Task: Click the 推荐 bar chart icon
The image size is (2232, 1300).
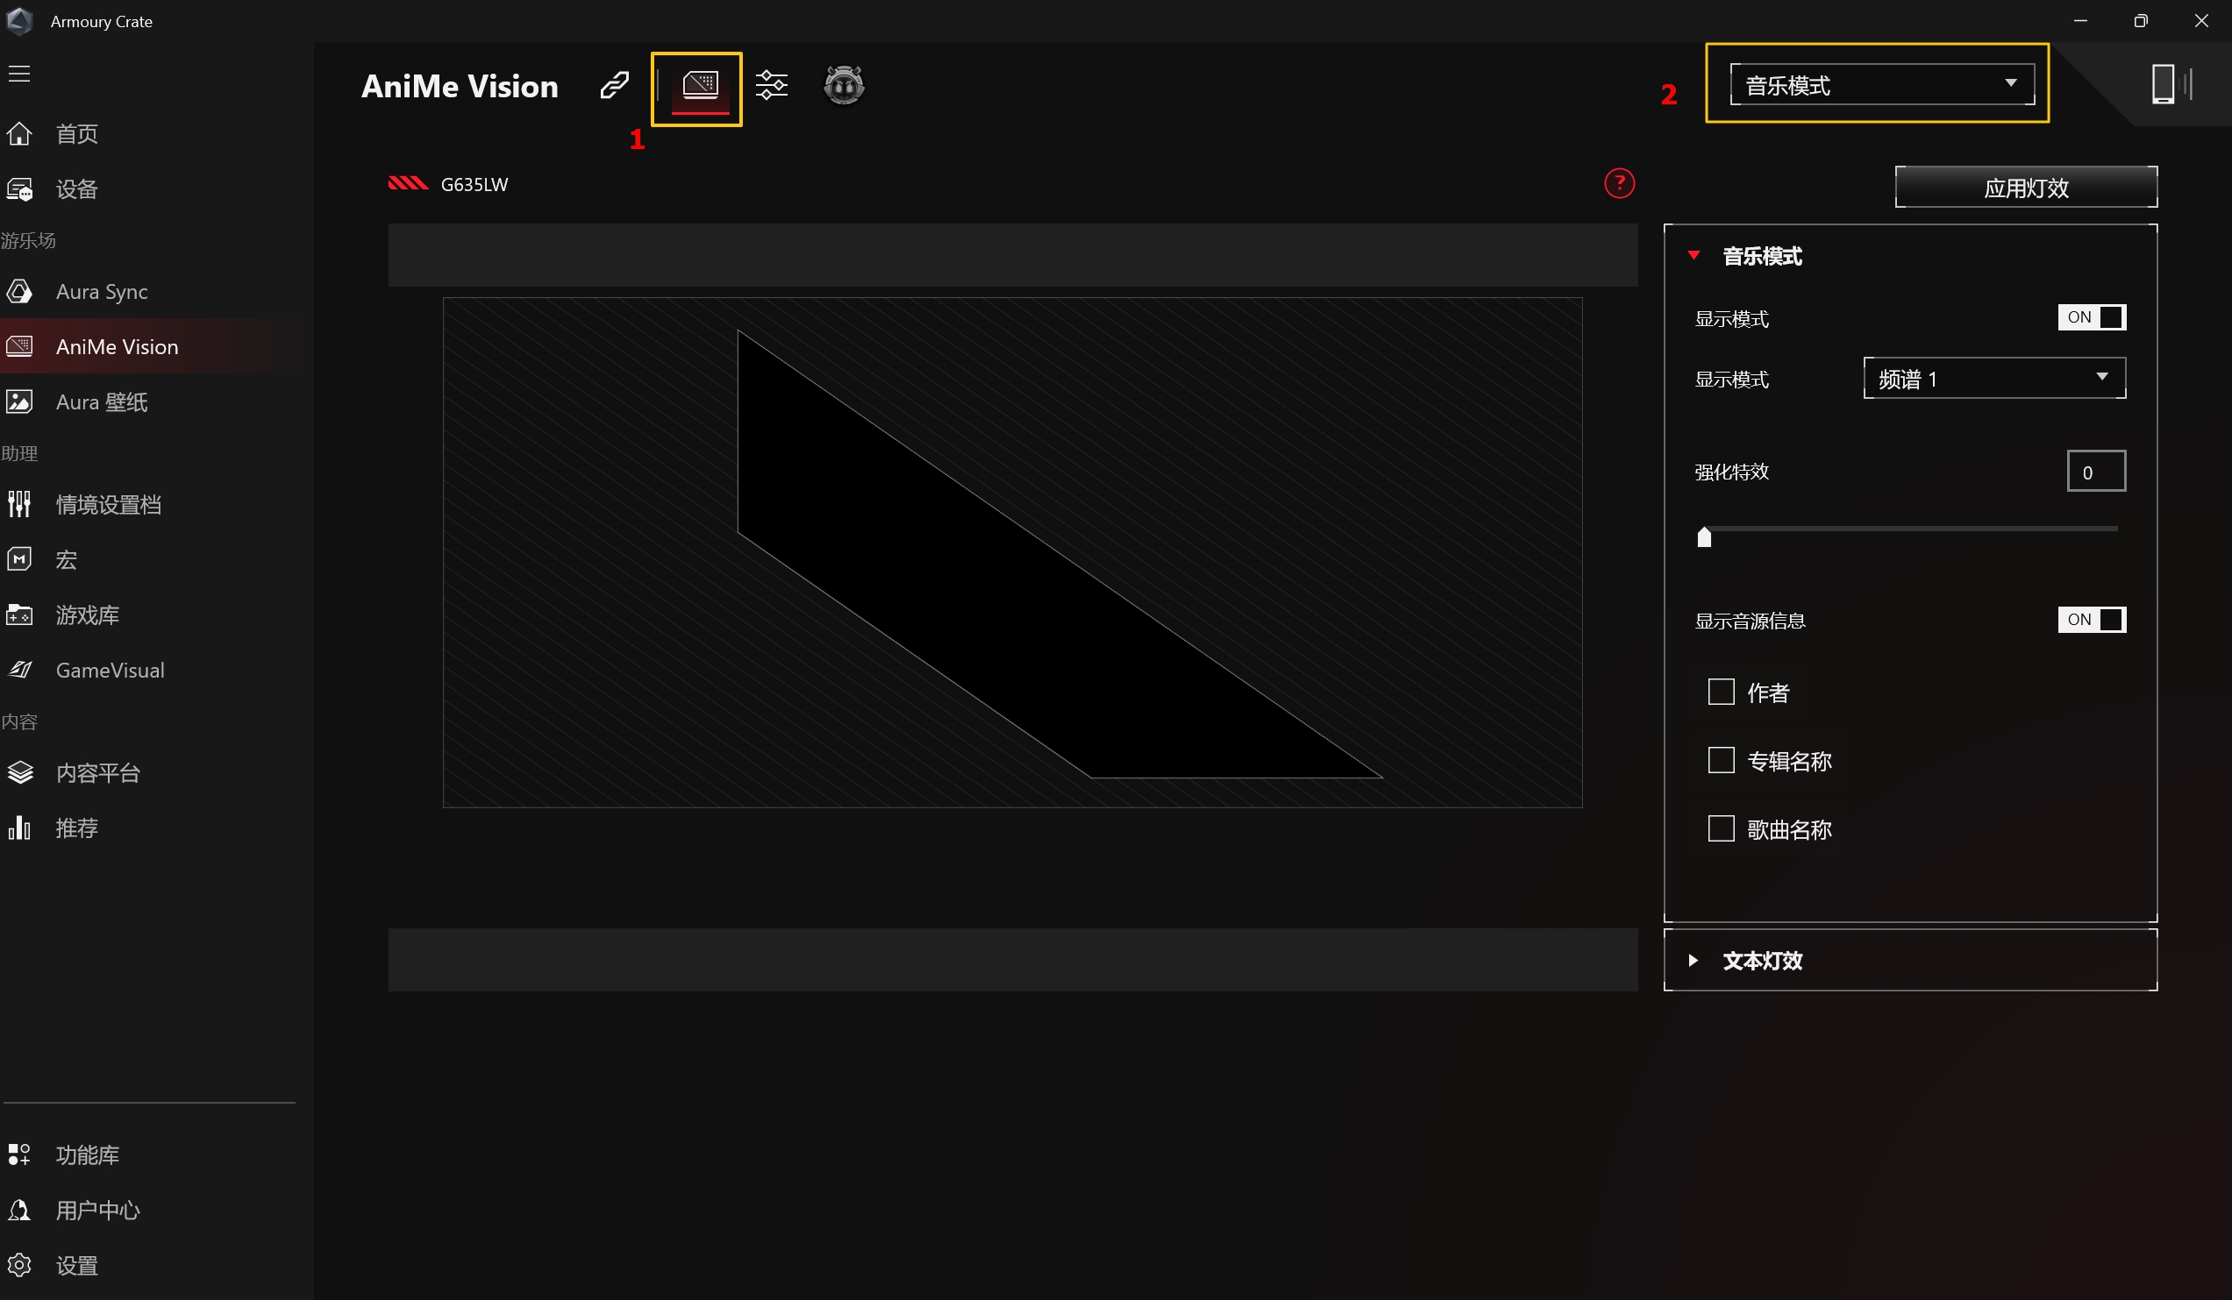Action: 19,828
